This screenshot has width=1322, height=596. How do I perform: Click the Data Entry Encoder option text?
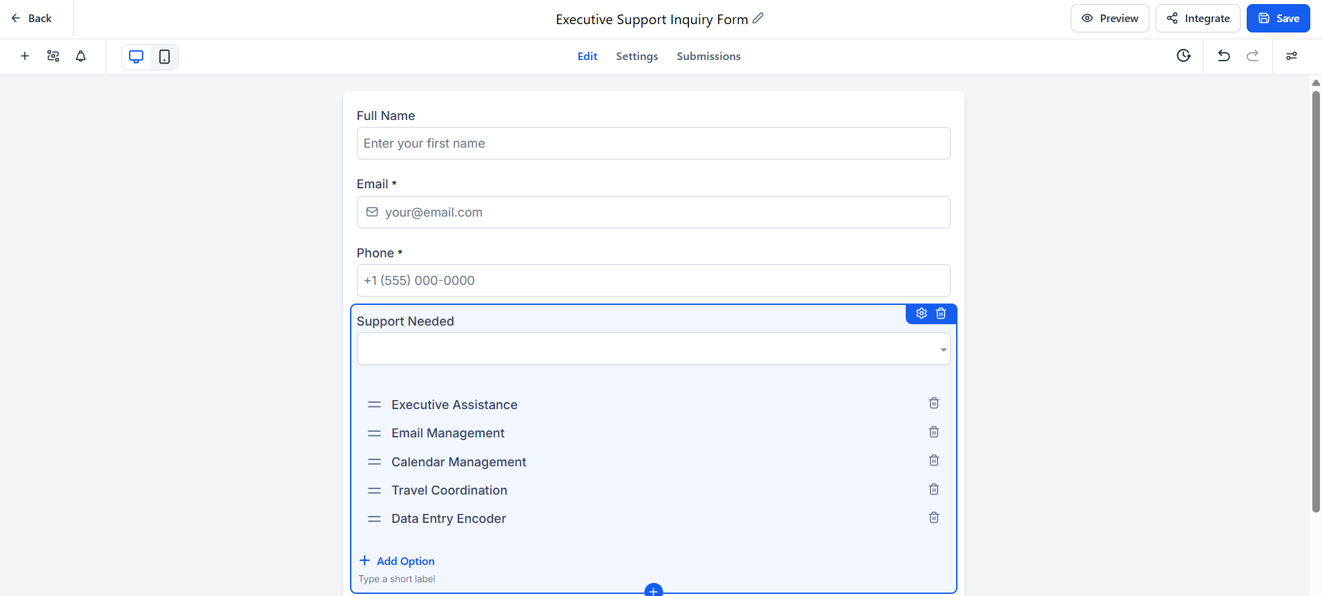tap(449, 519)
